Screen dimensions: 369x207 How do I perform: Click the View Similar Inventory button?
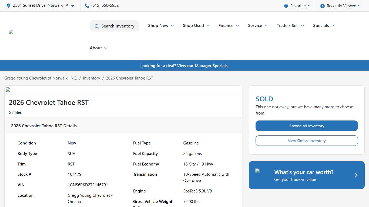pos(307,141)
